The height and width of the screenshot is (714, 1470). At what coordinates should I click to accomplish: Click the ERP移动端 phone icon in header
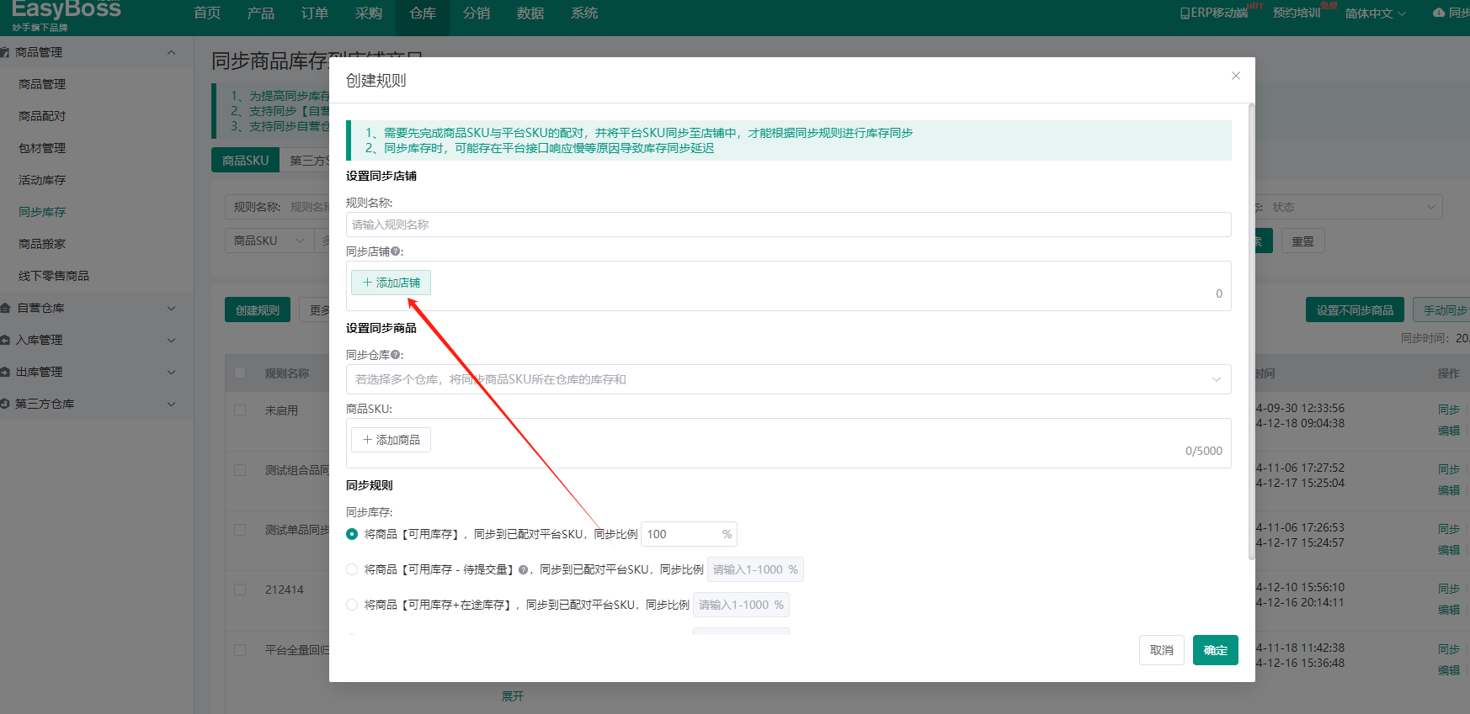(x=1185, y=13)
